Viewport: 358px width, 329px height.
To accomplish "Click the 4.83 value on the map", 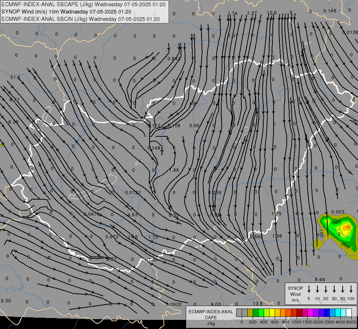I will [x=133, y=215].
